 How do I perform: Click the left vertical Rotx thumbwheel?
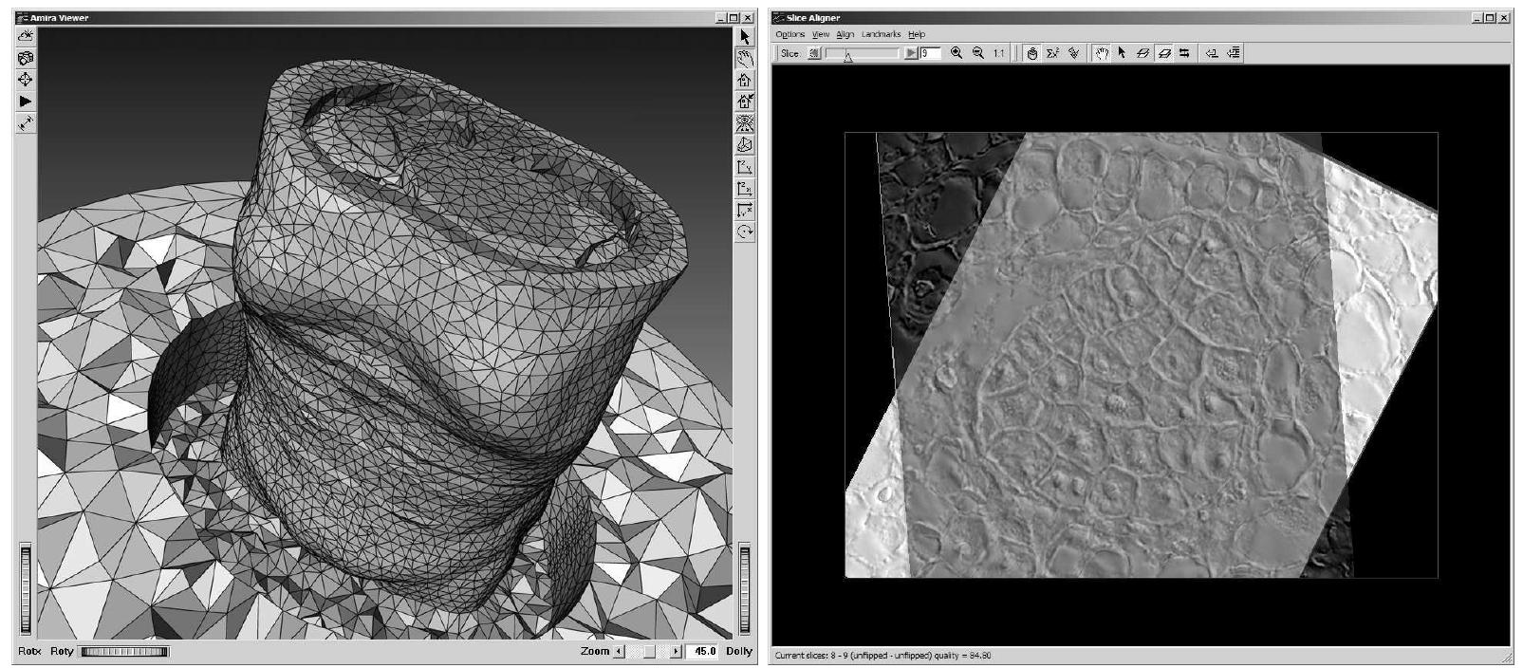click(26, 588)
